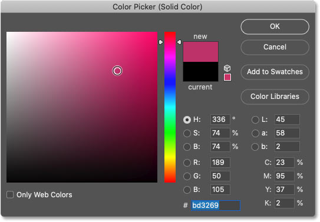Viewport: 320px width, 222px height.
Task: Click the 'new' label above the swatch
Action: (200, 37)
